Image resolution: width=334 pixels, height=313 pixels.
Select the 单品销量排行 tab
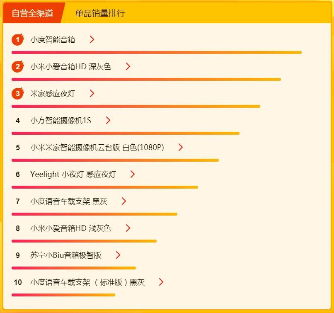click(x=100, y=13)
